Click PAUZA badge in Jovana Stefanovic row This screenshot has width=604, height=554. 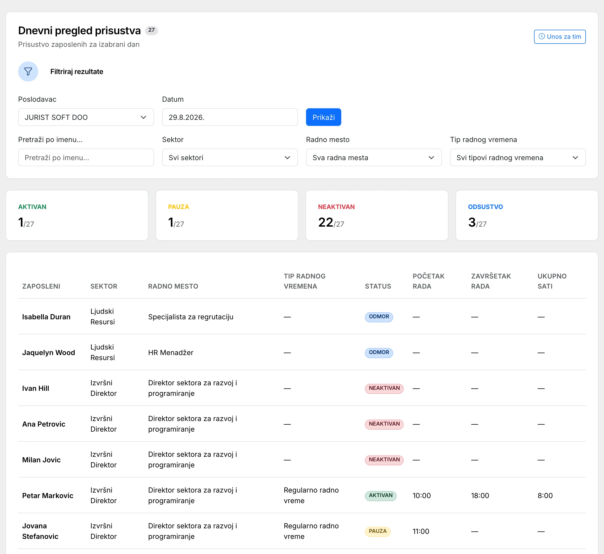pyautogui.click(x=377, y=531)
